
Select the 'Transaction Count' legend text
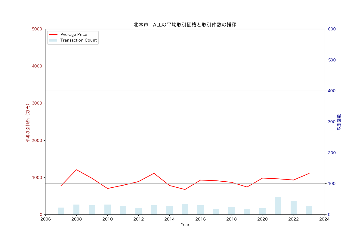click(x=79, y=40)
